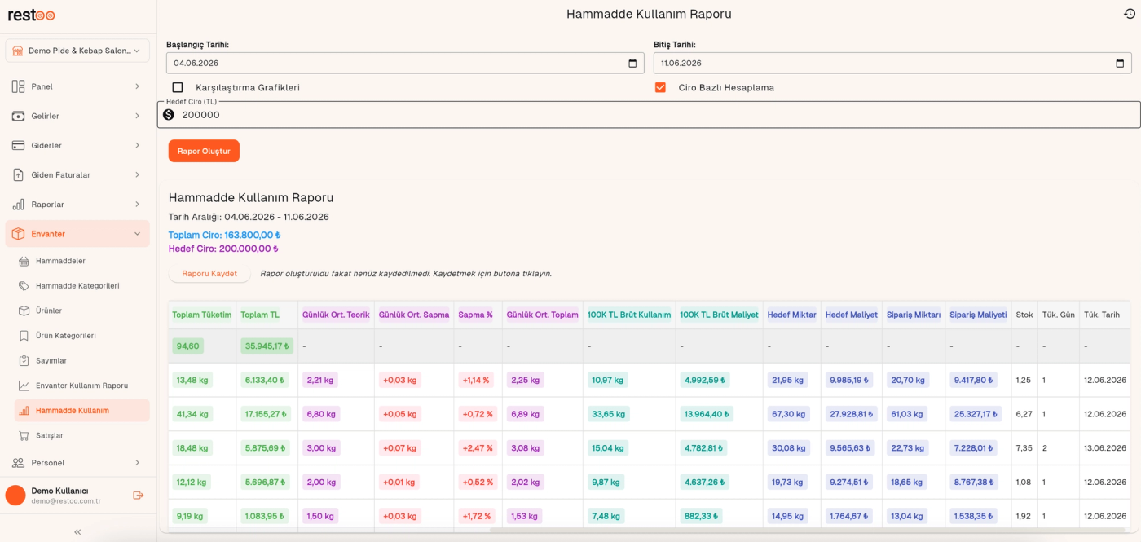Click the Raporu Kaydet button
The height and width of the screenshot is (542, 1141).
pyautogui.click(x=209, y=274)
